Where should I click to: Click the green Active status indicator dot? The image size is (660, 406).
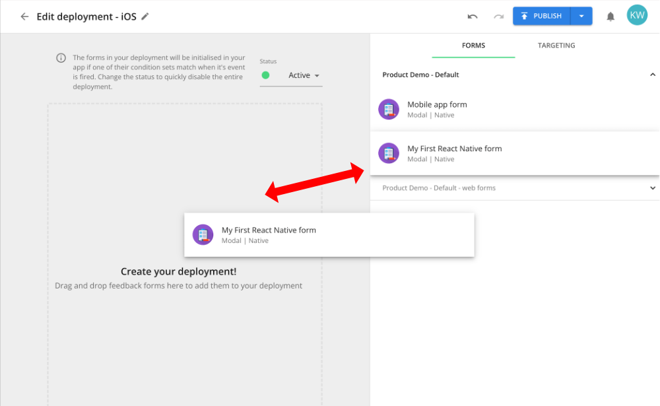(x=265, y=75)
